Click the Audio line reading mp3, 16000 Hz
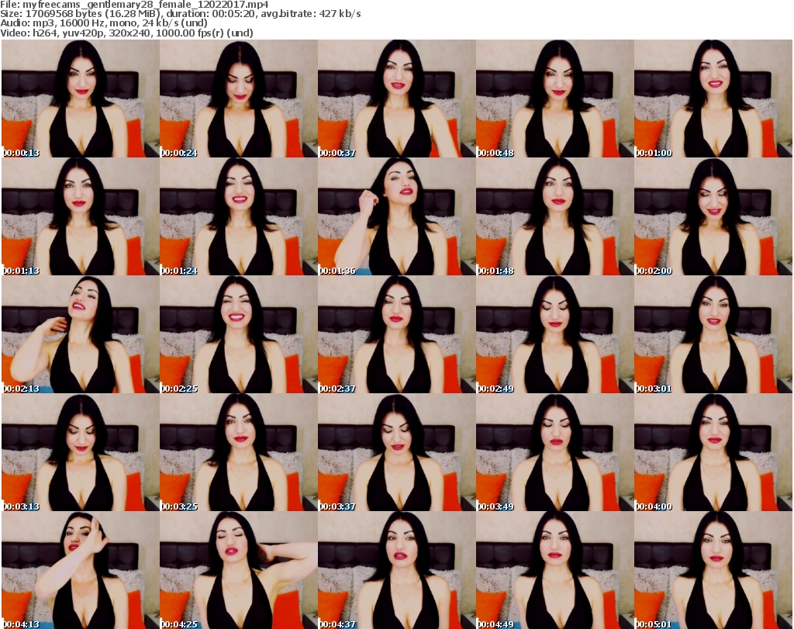Viewport: 794px width, 629px height. pyautogui.click(x=104, y=23)
